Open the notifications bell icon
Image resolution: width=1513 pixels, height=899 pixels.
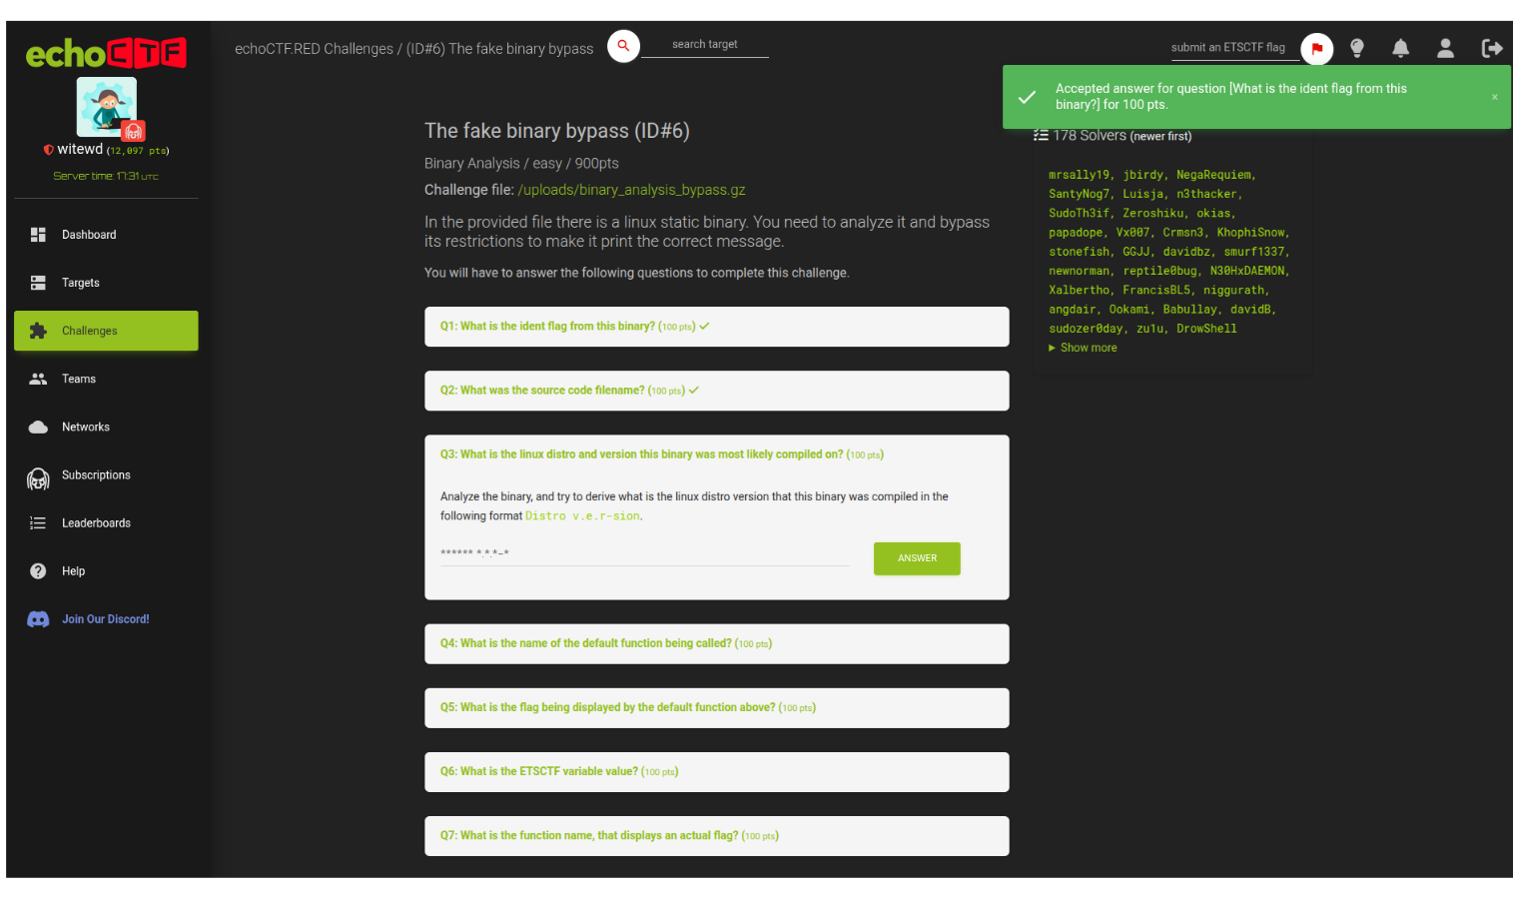(x=1400, y=48)
